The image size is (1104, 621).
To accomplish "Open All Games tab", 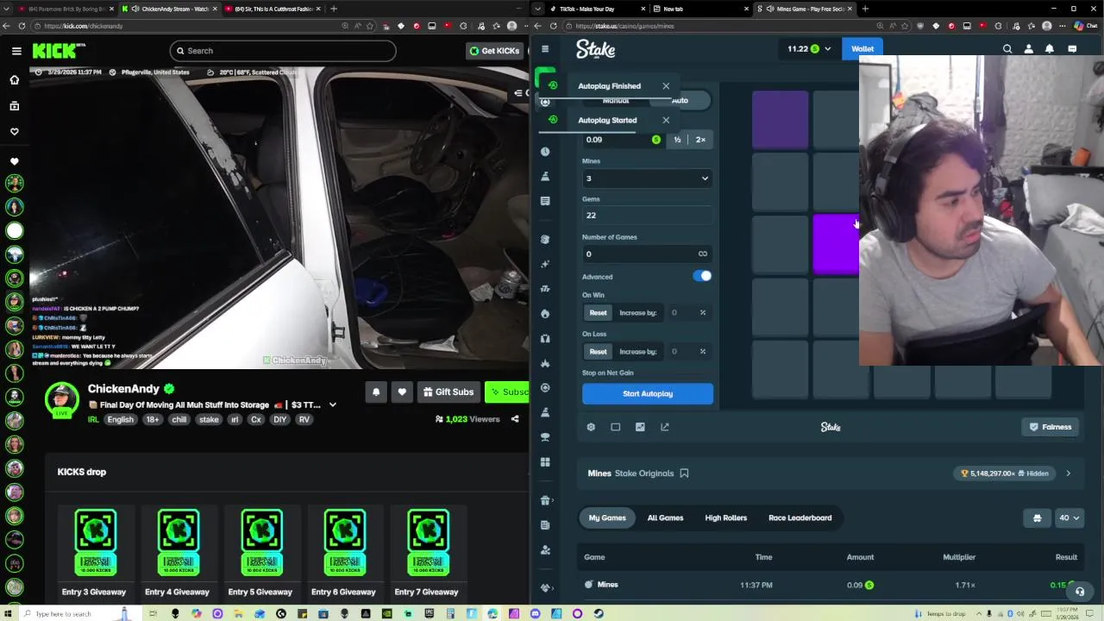I will point(665,518).
